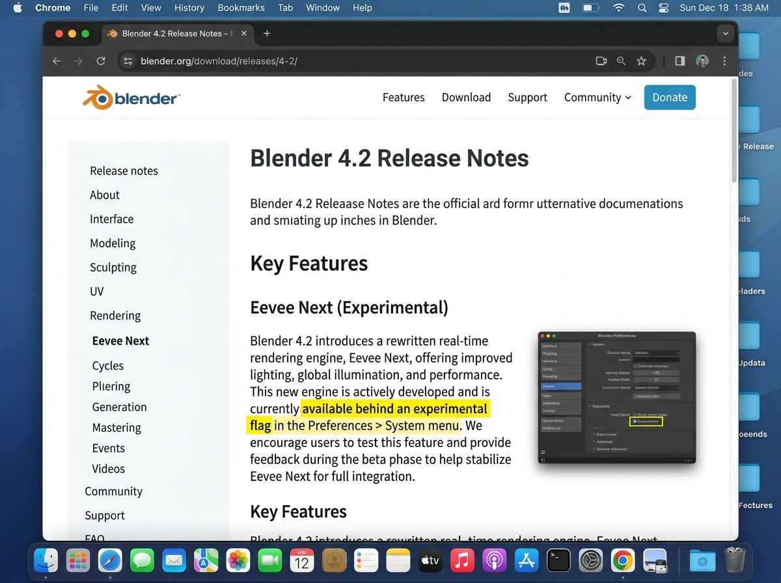This screenshot has width=781, height=583.
Task: Open the Interface section in the sidebar
Action: (x=111, y=219)
